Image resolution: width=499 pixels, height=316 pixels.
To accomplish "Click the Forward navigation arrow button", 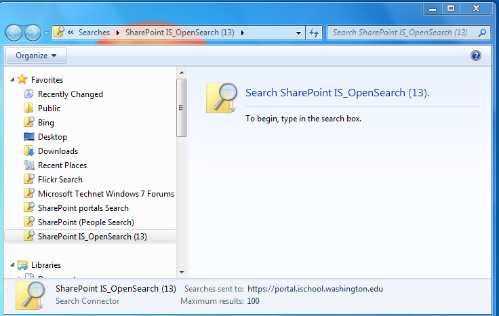I will point(33,33).
